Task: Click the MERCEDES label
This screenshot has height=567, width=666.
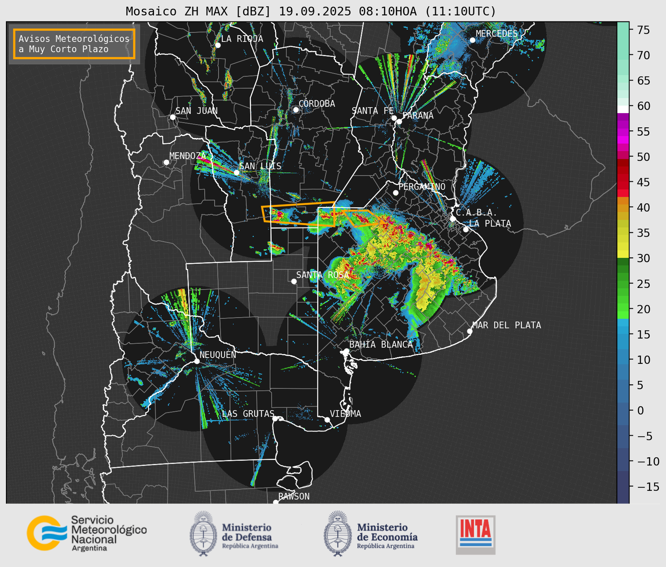Action: tap(497, 34)
